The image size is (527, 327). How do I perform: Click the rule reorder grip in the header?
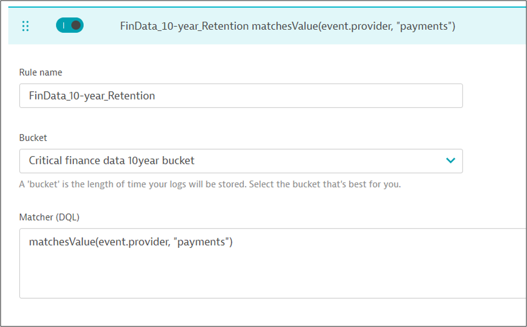(x=25, y=26)
